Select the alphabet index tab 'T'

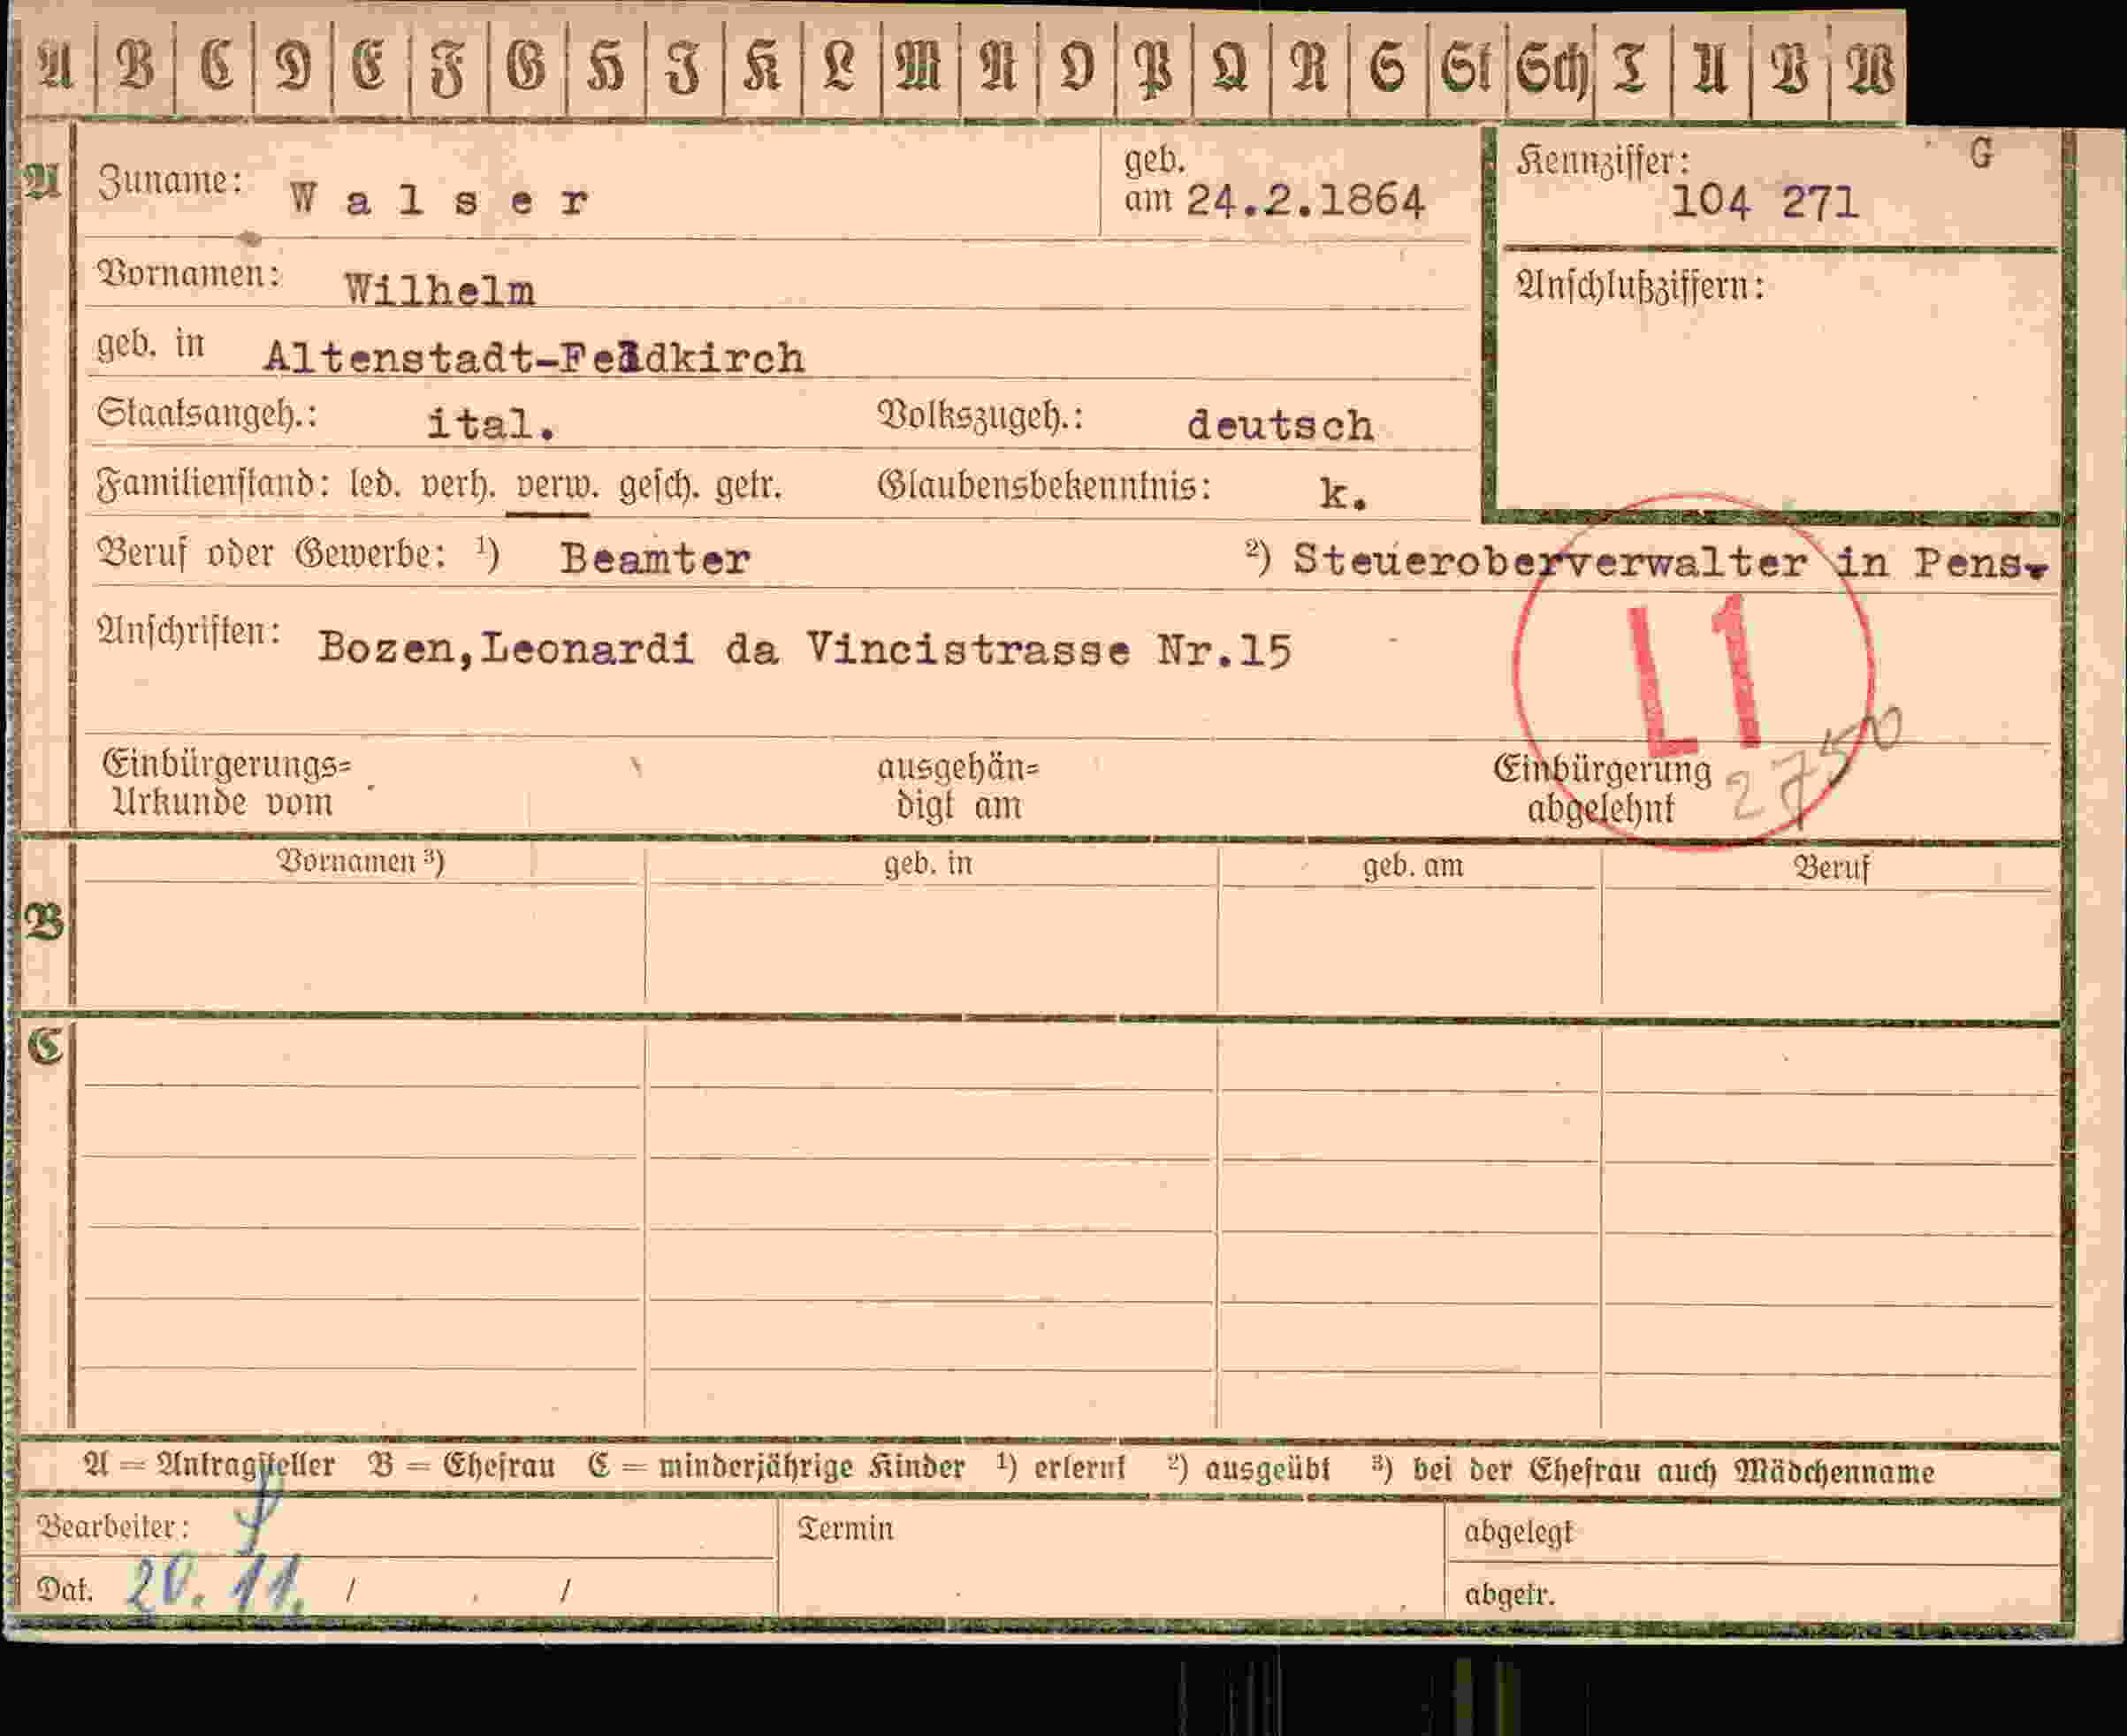[x=1632, y=68]
